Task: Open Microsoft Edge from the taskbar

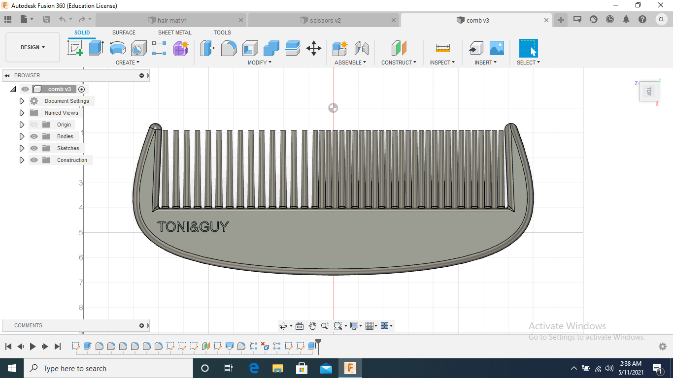Action: pyautogui.click(x=254, y=368)
